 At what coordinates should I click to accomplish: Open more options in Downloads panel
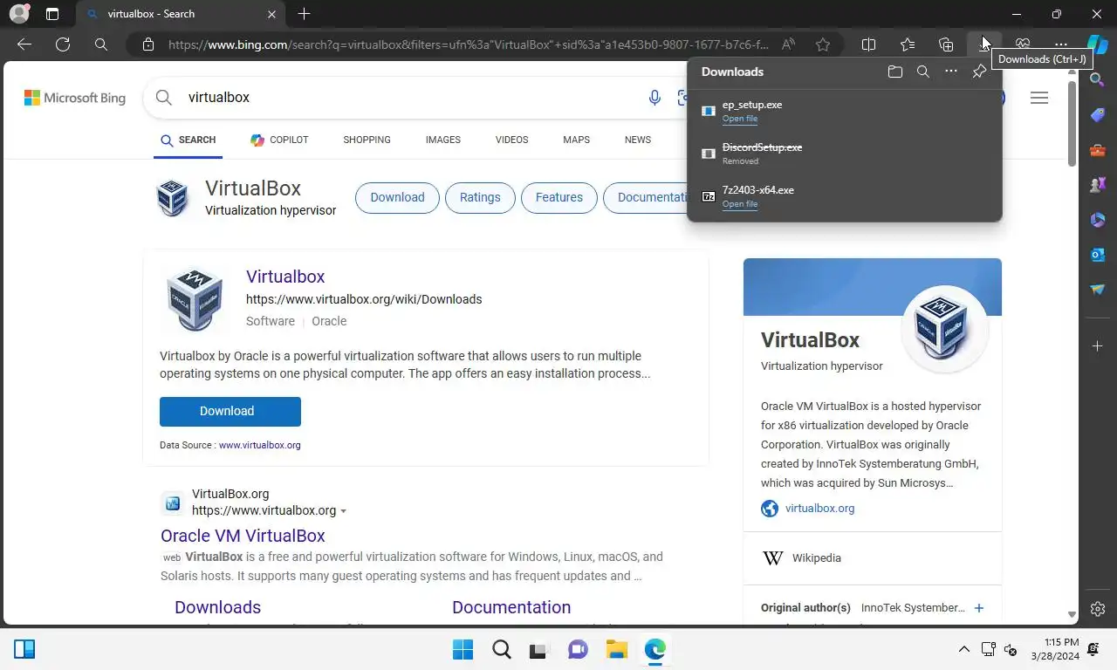coord(951,72)
